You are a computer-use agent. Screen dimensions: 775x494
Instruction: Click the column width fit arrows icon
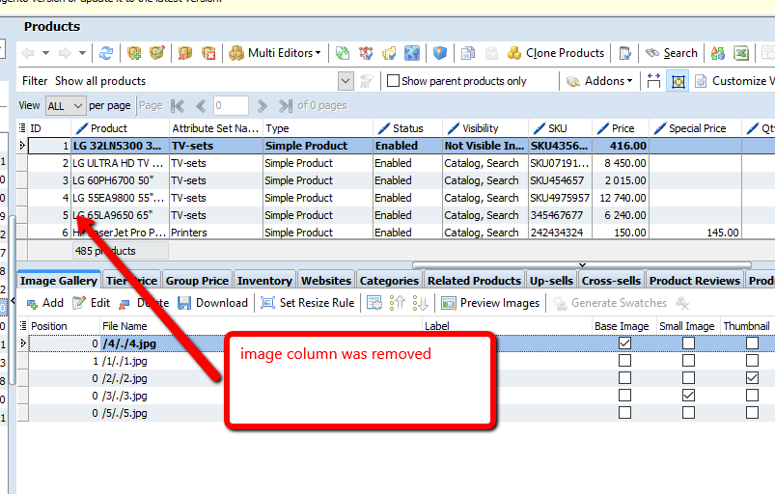pos(653,80)
